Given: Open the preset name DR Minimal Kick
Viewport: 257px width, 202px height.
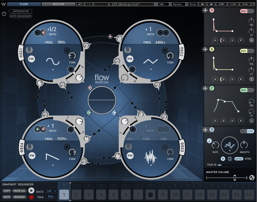Looking at the screenshot, I should [x=124, y=4].
